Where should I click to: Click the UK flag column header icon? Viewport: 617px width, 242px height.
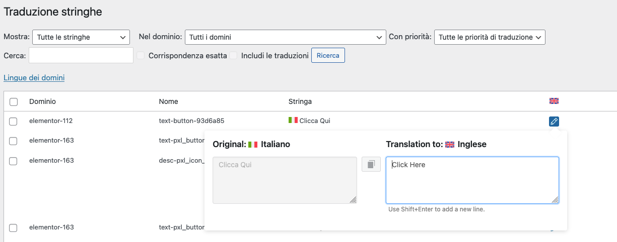[x=554, y=101]
